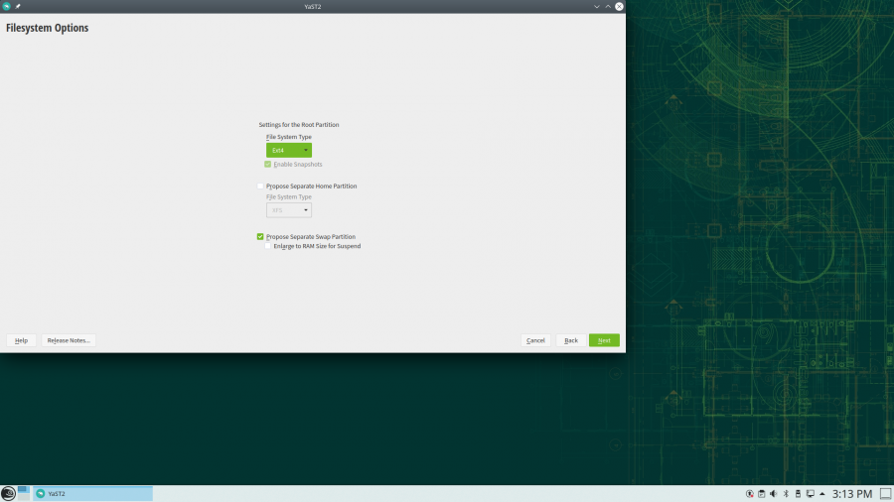Open the openSUSE application launcher
Viewport: 894px width, 502px height.
pyautogui.click(x=8, y=493)
